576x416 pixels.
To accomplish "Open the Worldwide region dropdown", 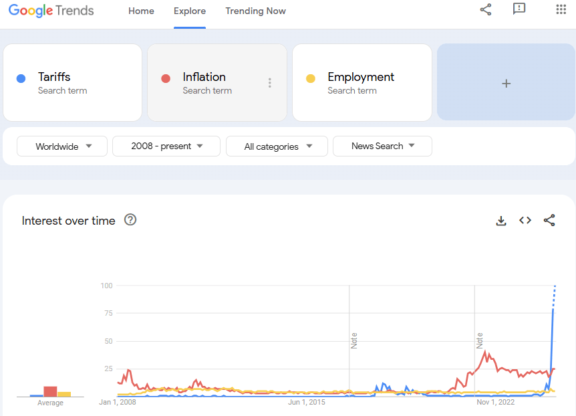I will tap(61, 146).
